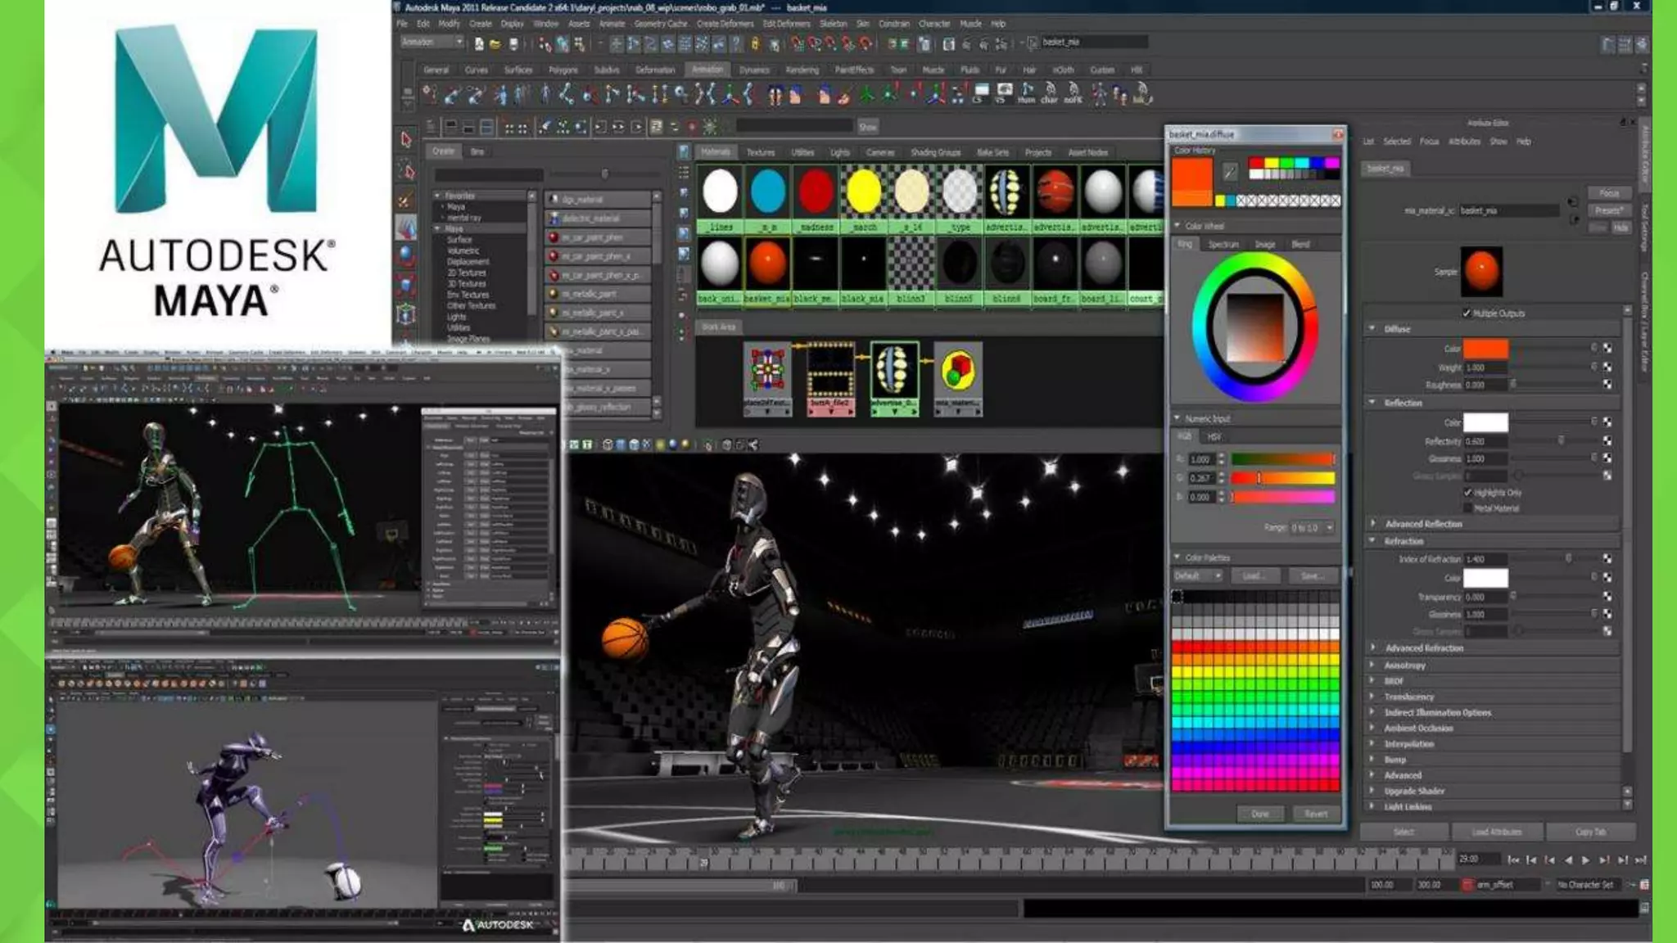Image resolution: width=1677 pixels, height=943 pixels.
Task: Click the Load Attributes button
Action: pyautogui.click(x=1496, y=832)
